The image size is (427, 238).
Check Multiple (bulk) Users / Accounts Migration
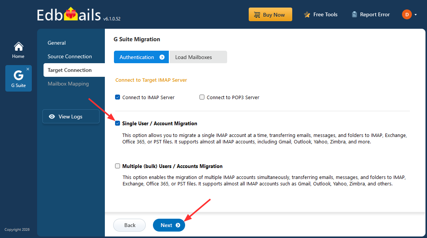117,166
